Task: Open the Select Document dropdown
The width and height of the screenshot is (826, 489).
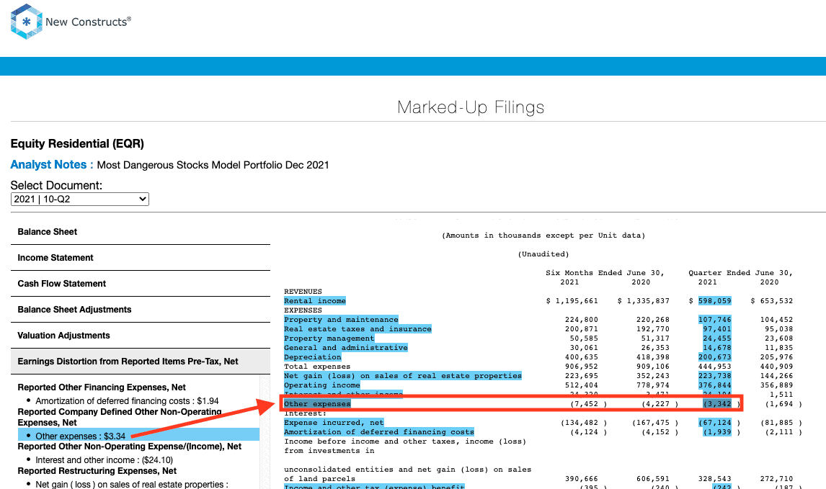Action: tap(79, 199)
